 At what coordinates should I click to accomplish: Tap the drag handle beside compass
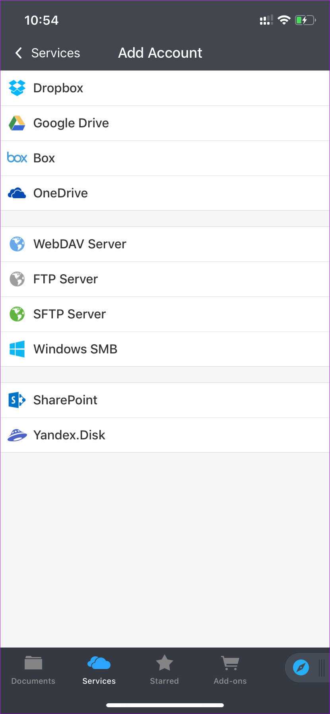click(322, 668)
